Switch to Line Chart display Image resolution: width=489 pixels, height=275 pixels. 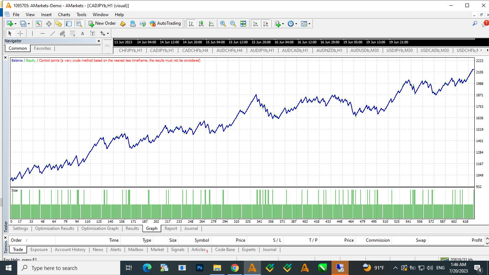coord(211,24)
